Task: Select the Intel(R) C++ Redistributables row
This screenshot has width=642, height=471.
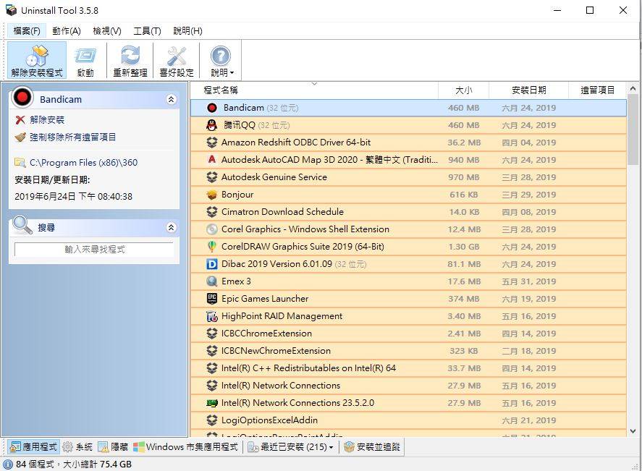Action: pos(408,368)
